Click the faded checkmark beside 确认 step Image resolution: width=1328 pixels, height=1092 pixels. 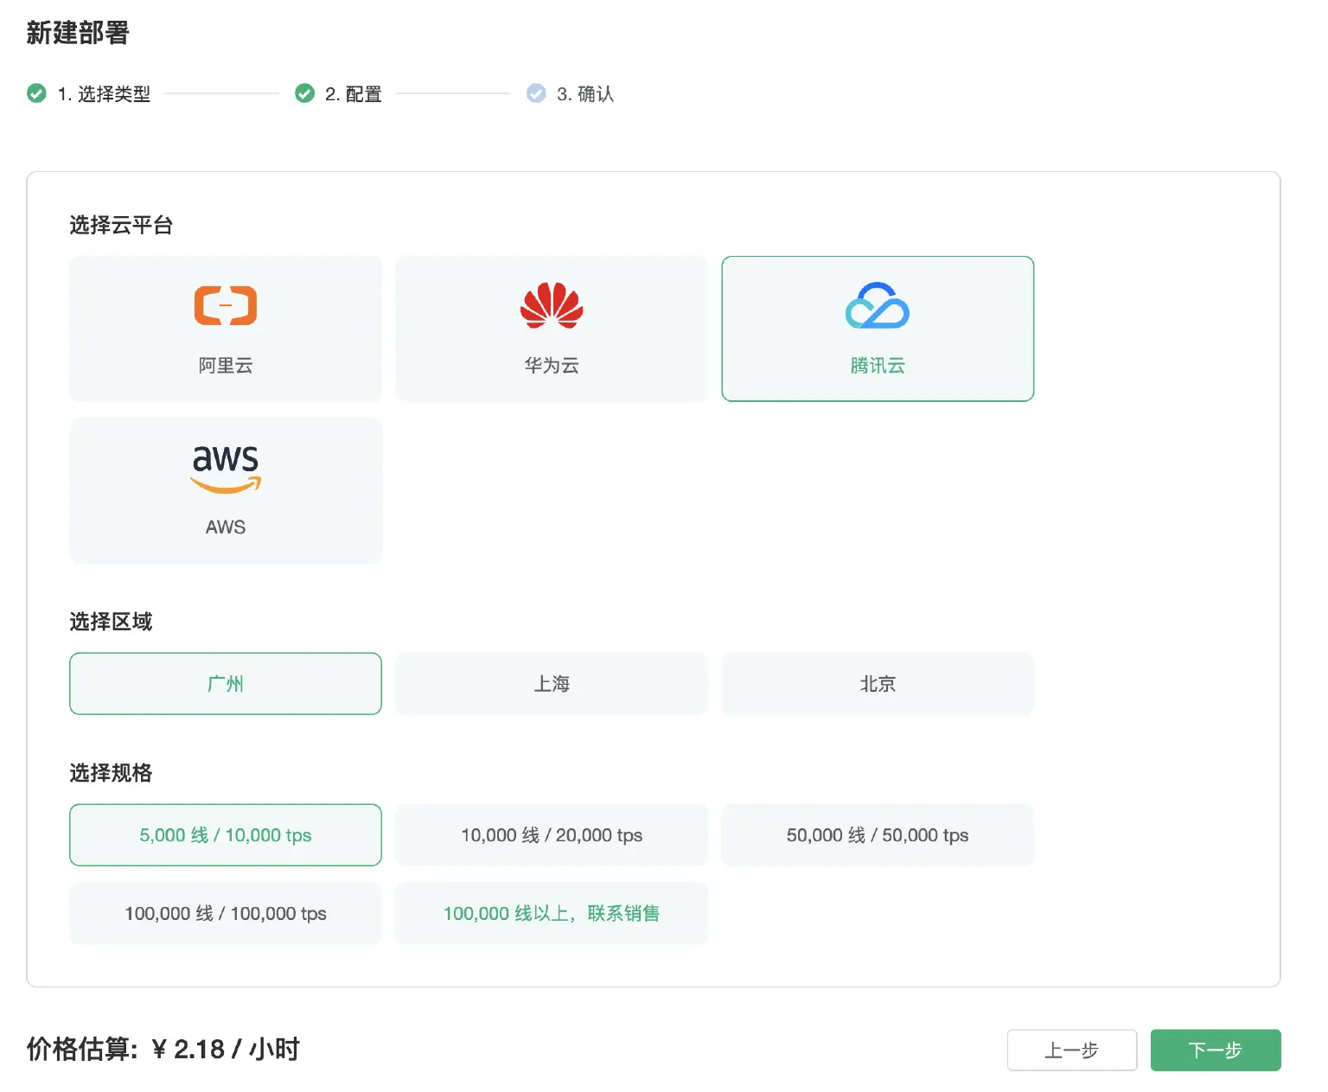[x=536, y=93]
